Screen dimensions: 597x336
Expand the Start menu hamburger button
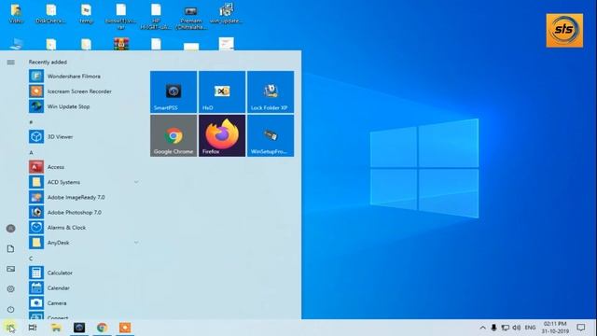(x=10, y=63)
